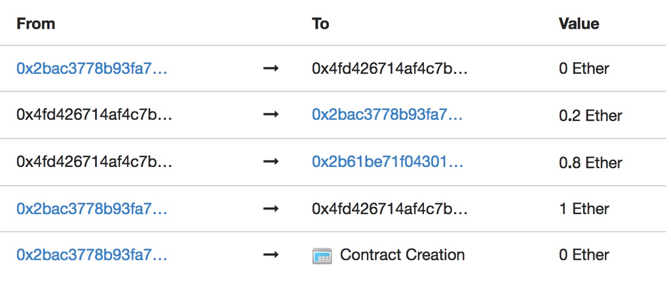Open sender 0x2bac3778b93fa7 link in Contract Creation row
This screenshot has height=294, width=671.
tap(92, 255)
